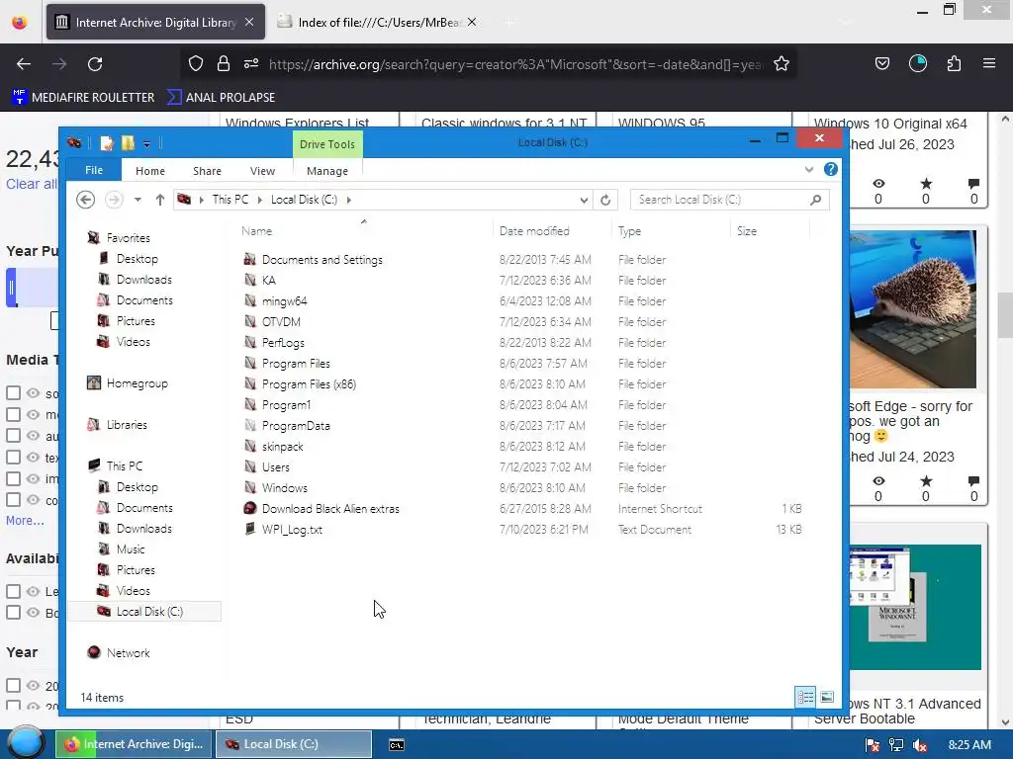Click new folder icon in quick access toolbar

point(128,143)
